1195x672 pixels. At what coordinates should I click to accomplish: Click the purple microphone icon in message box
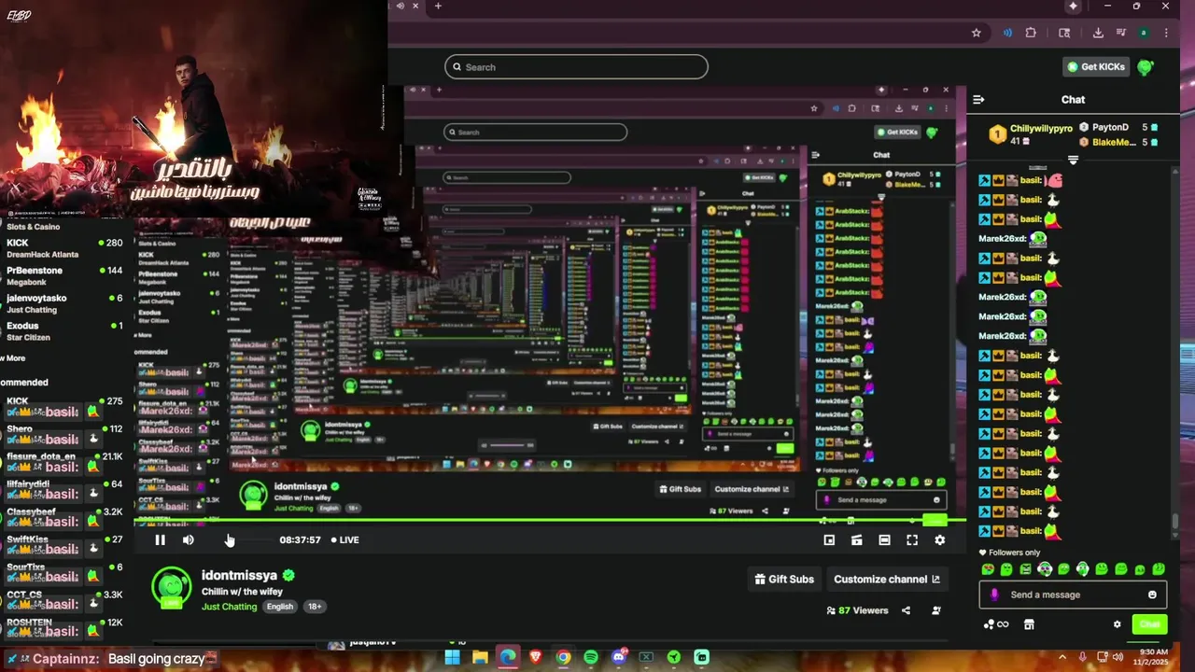994,595
